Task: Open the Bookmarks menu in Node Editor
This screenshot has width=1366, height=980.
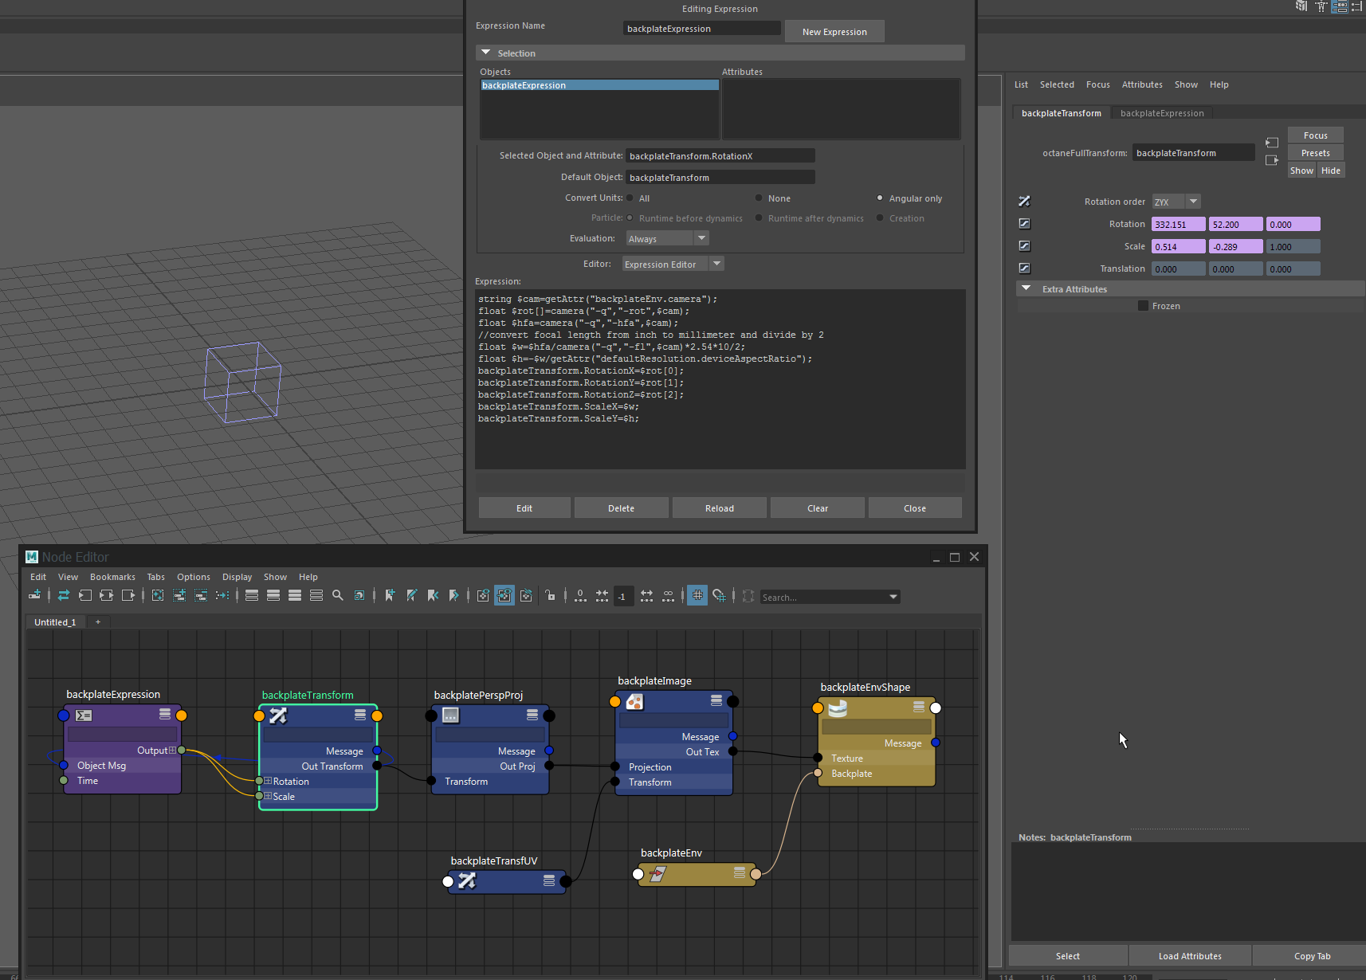Action: coord(112,577)
